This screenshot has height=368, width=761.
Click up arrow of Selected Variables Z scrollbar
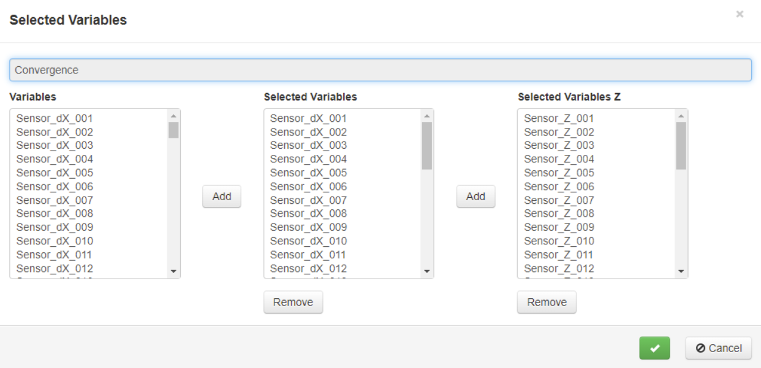click(681, 116)
